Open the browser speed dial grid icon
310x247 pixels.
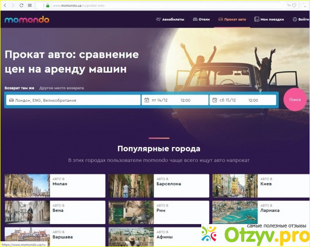coord(30,5)
